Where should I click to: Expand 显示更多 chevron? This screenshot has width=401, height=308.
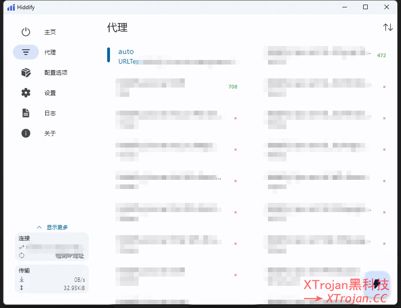point(39,227)
